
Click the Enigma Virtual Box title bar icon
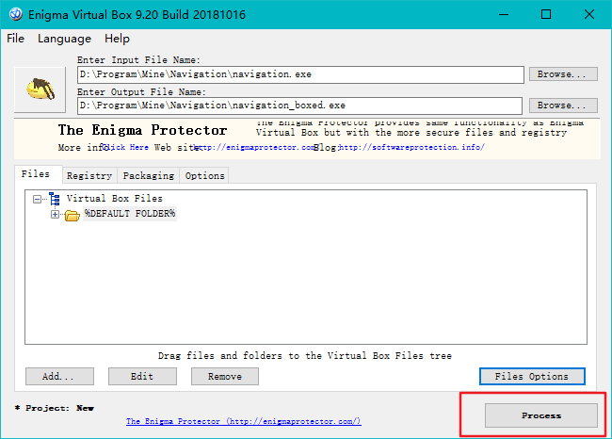tap(16, 14)
